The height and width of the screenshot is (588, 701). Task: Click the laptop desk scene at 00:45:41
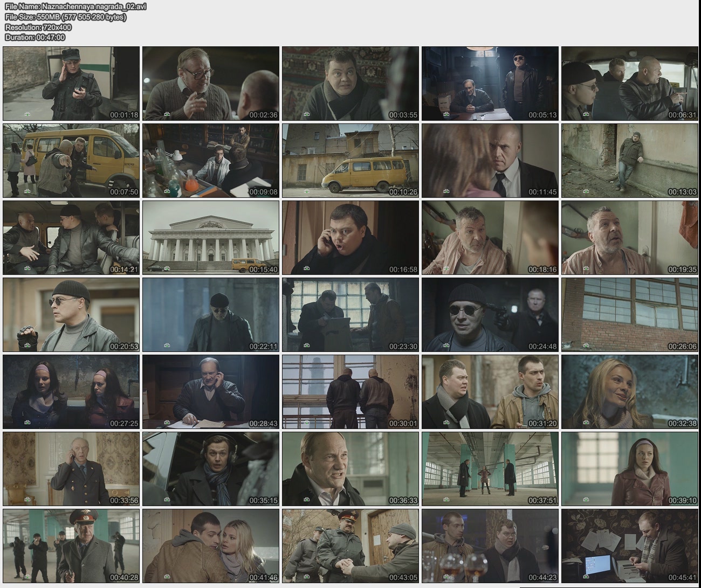pyautogui.click(x=630, y=546)
